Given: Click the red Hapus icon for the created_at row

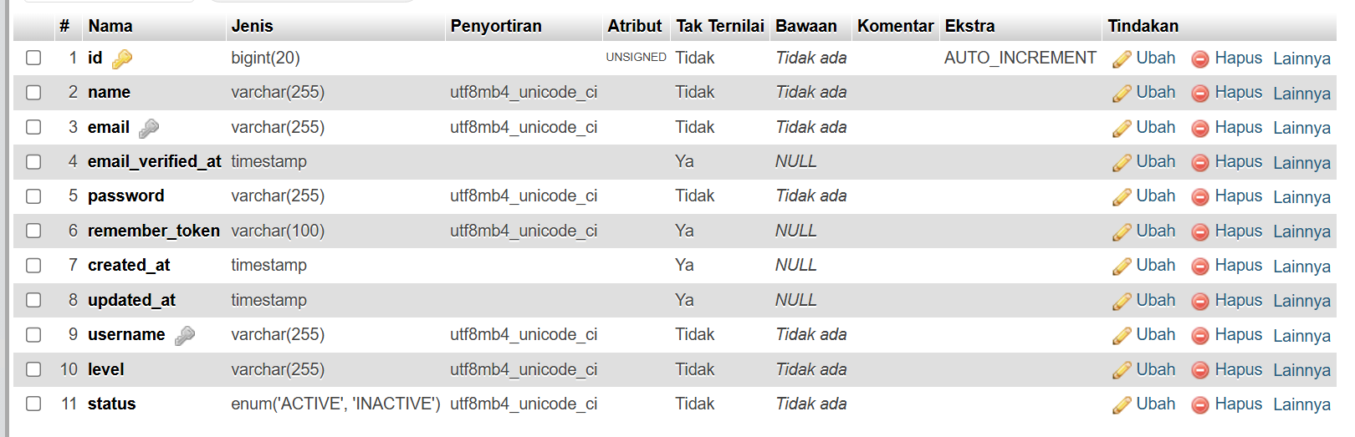Looking at the screenshot, I should 1200,267.
